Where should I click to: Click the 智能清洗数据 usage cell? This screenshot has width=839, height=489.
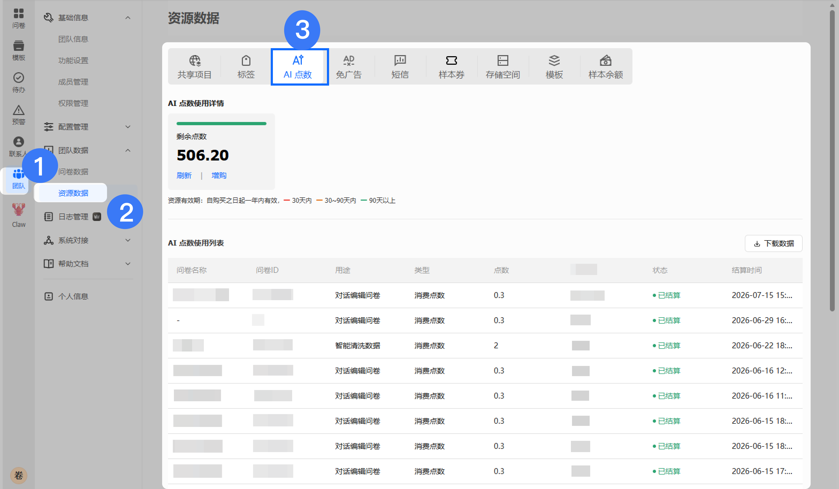(x=358, y=346)
